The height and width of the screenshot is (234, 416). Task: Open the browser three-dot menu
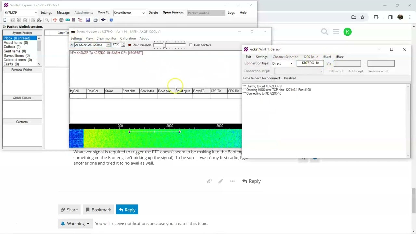click(409, 17)
